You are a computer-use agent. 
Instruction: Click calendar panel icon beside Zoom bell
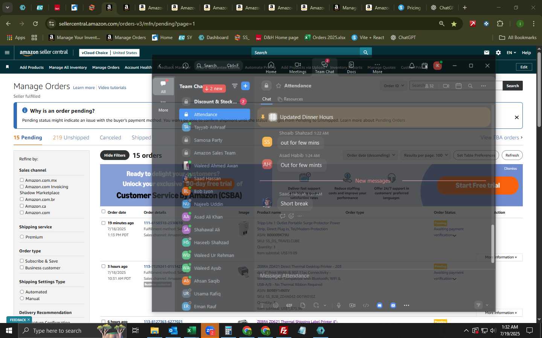(425, 66)
